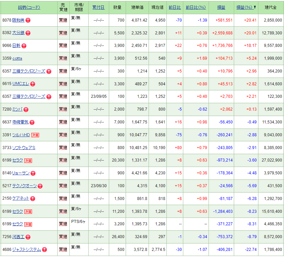Open the 日新 stock link
This screenshot has height=258, width=284.
(16, 46)
